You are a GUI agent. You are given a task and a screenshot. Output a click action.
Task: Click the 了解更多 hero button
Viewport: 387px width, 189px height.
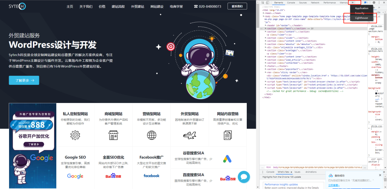click(24, 80)
